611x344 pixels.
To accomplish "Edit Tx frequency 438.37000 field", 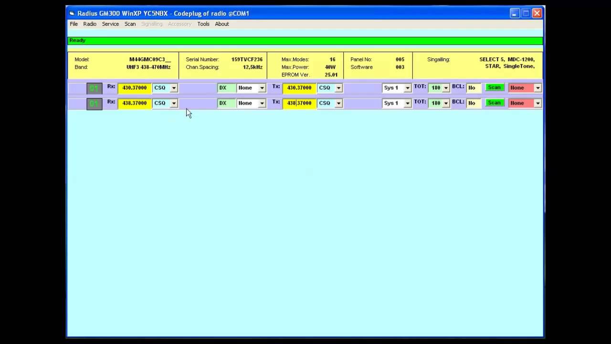I will click(299, 103).
